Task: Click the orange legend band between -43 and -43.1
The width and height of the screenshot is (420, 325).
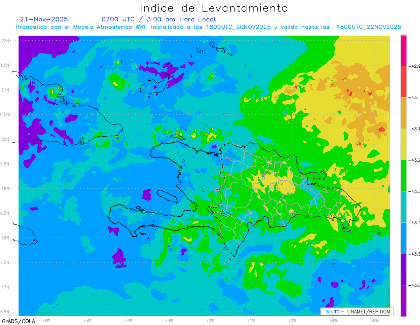Action: tap(404, 113)
